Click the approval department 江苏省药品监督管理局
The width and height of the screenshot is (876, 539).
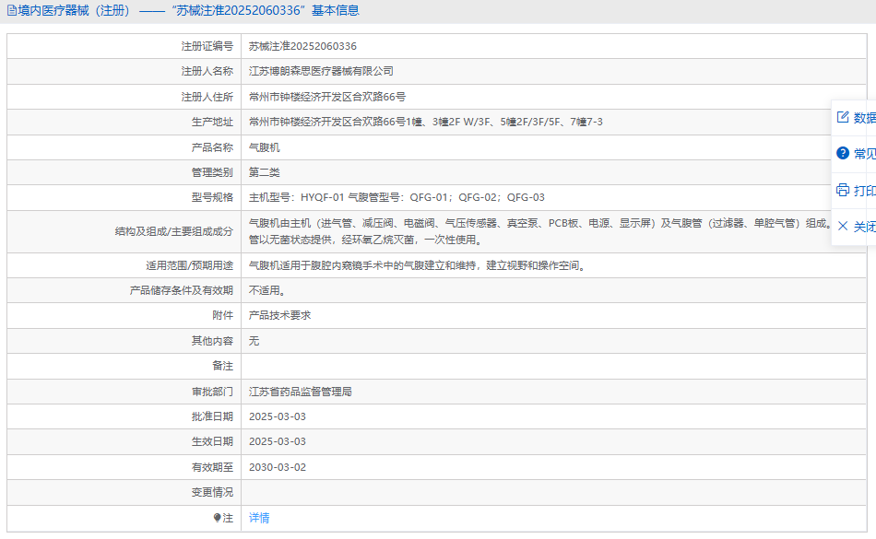(300, 392)
